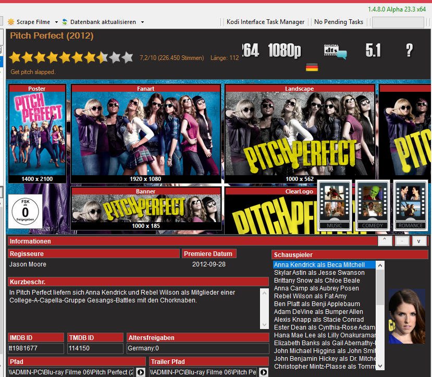Click the TMDB ID field 114150
Viewport: 432px width, 377px height.
point(95,348)
